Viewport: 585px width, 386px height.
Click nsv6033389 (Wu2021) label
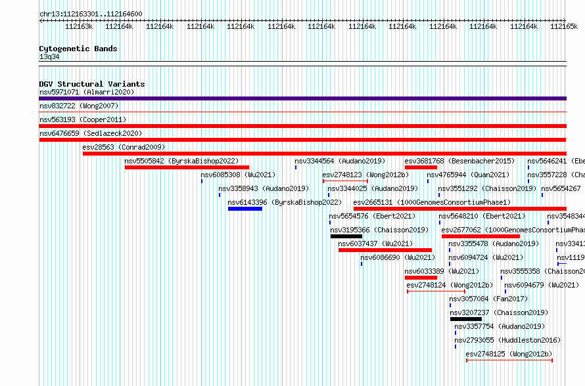442,271
